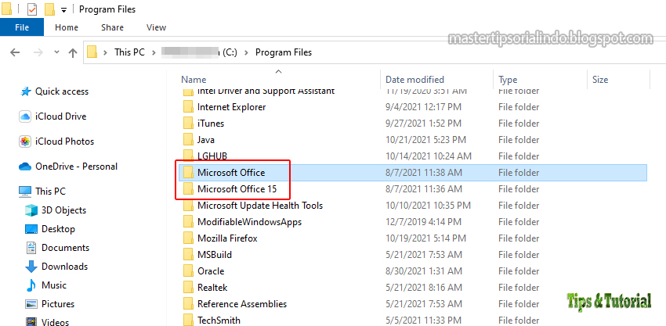The width and height of the screenshot is (666, 326).
Task: Click the Oracle folder icon
Action: (189, 271)
